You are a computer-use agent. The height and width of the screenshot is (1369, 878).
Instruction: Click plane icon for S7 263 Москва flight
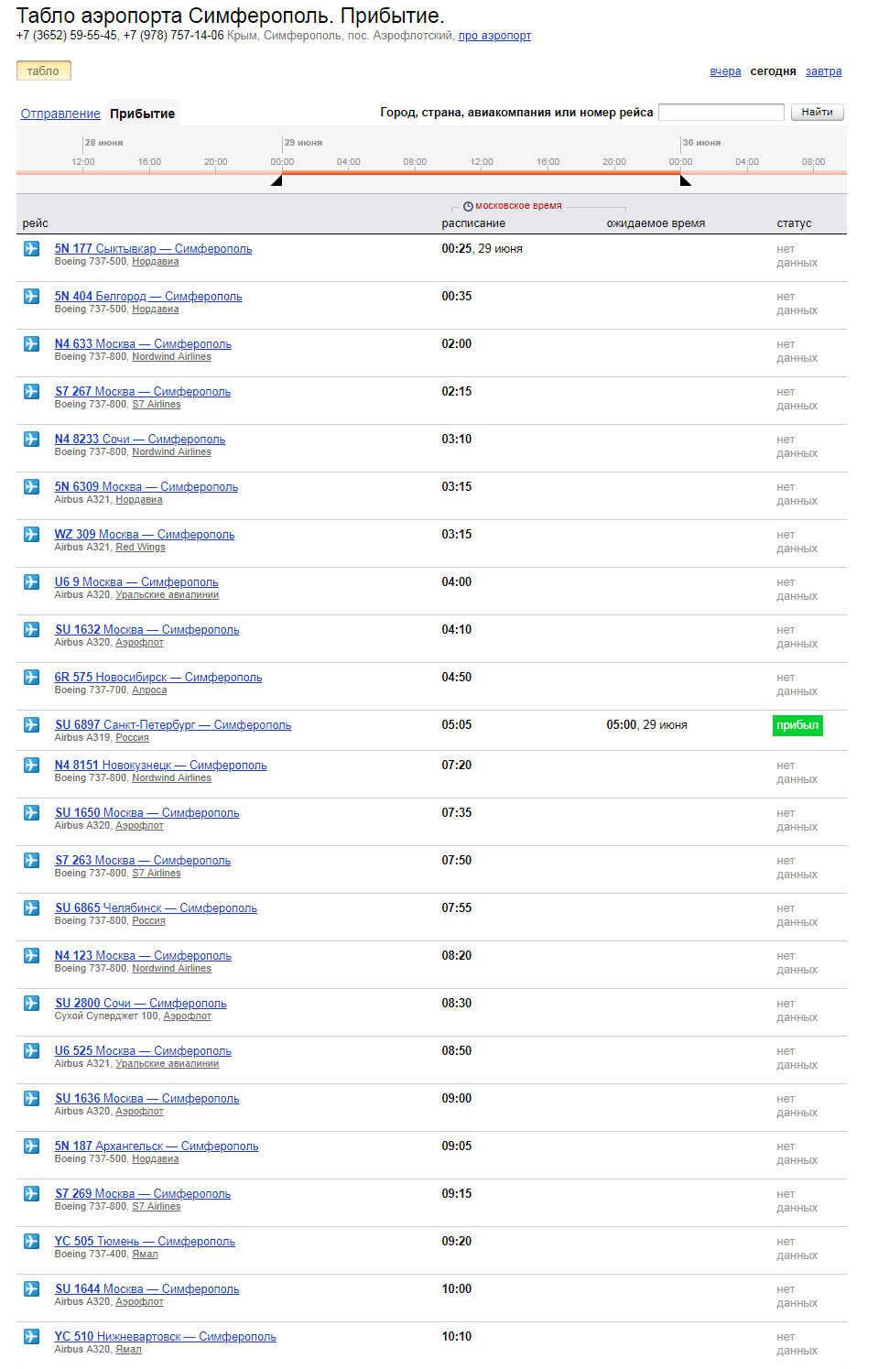[32, 860]
